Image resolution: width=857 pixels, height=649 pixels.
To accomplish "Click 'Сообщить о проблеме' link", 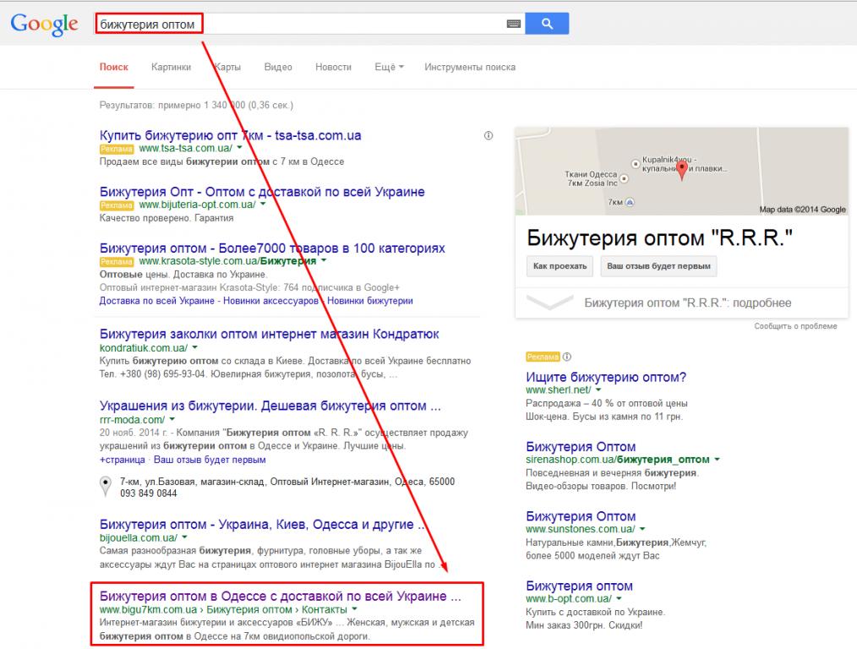I will click(796, 326).
